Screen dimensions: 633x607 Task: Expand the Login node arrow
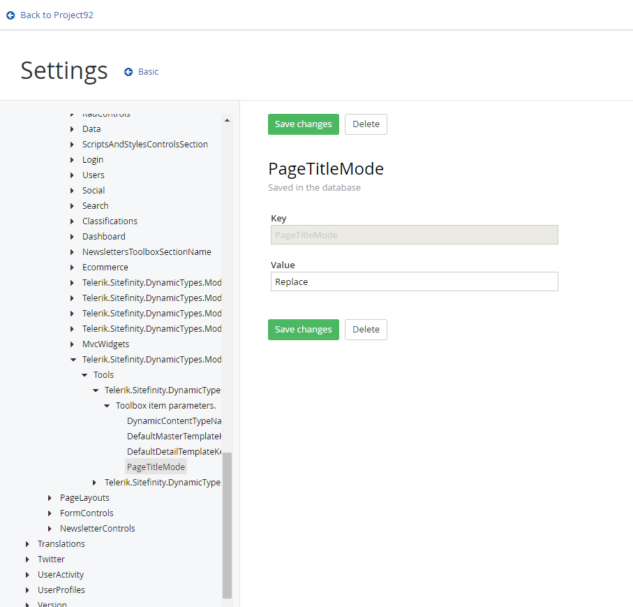pyautogui.click(x=72, y=160)
